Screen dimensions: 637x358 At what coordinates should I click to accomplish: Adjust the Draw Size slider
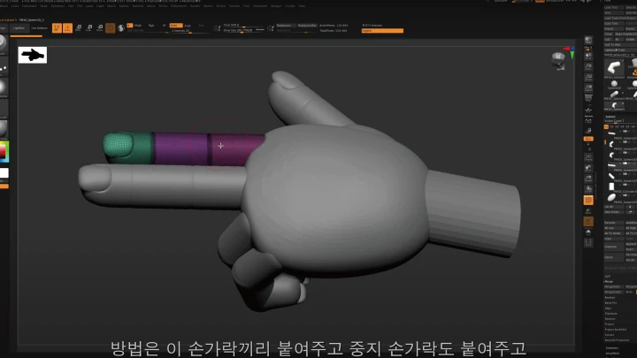tap(244, 30)
